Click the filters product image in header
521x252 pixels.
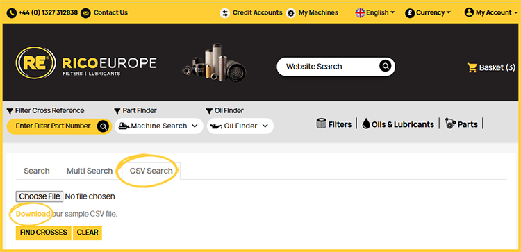214,62
